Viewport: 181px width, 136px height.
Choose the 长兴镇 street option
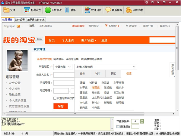click(x=84, y=108)
